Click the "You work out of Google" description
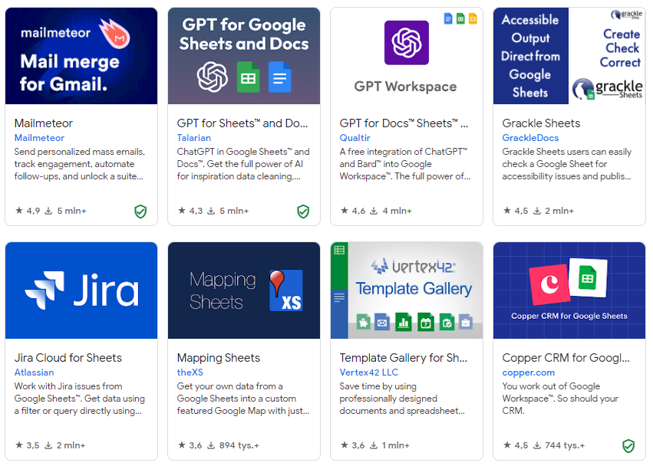Screen dimensions: 653x466 (x=560, y=399)
